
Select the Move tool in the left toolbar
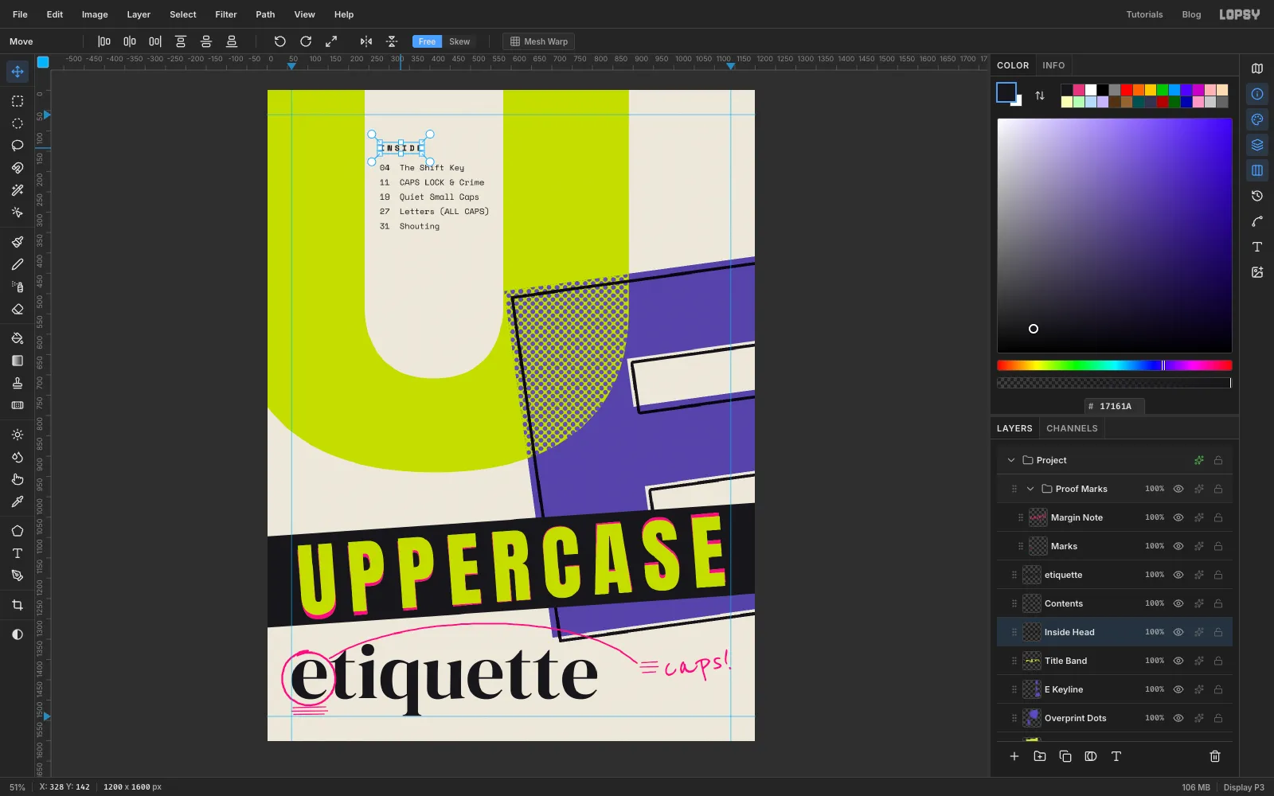18,72
